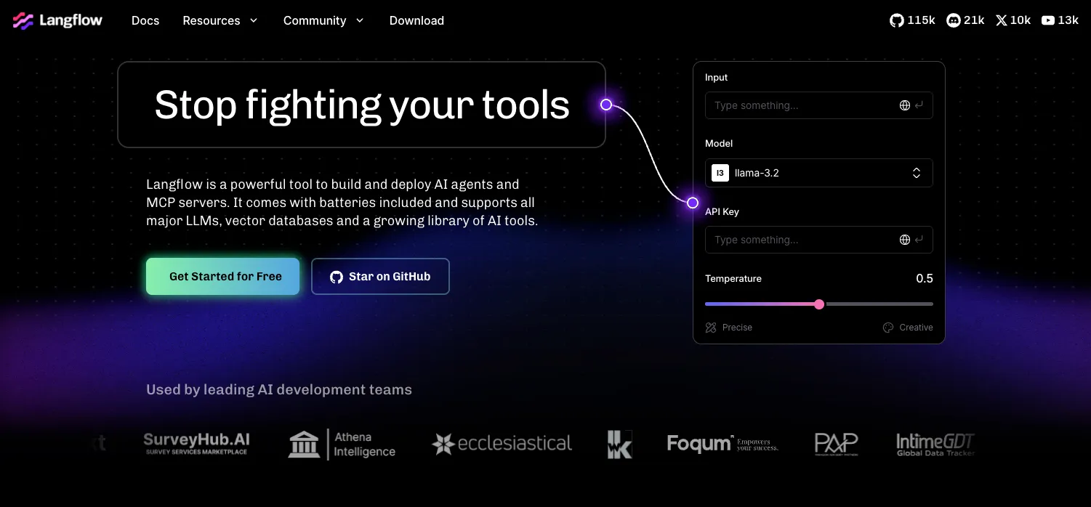Click the Precise icon below the slider

711,328
